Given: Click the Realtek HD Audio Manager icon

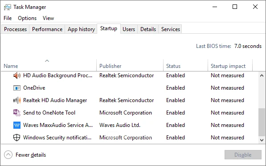Looking at the screenshot, I should point(17,100).
